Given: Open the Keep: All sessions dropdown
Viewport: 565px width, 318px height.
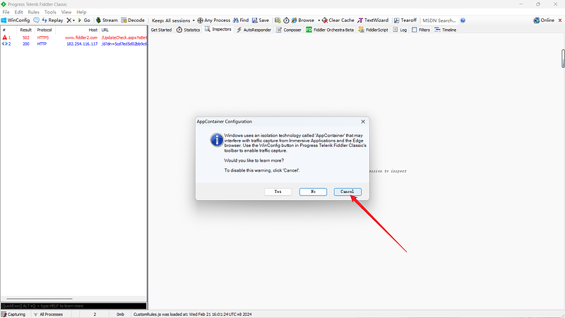Looking at the screenshot, I should (x=173, y=20).
